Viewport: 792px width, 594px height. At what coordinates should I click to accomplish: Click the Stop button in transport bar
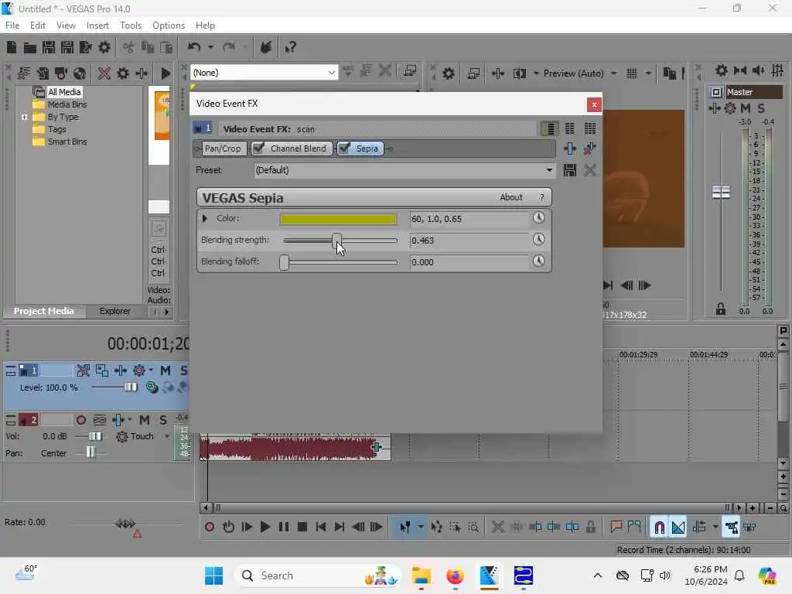pyautogui.click(x=302, y=527)
